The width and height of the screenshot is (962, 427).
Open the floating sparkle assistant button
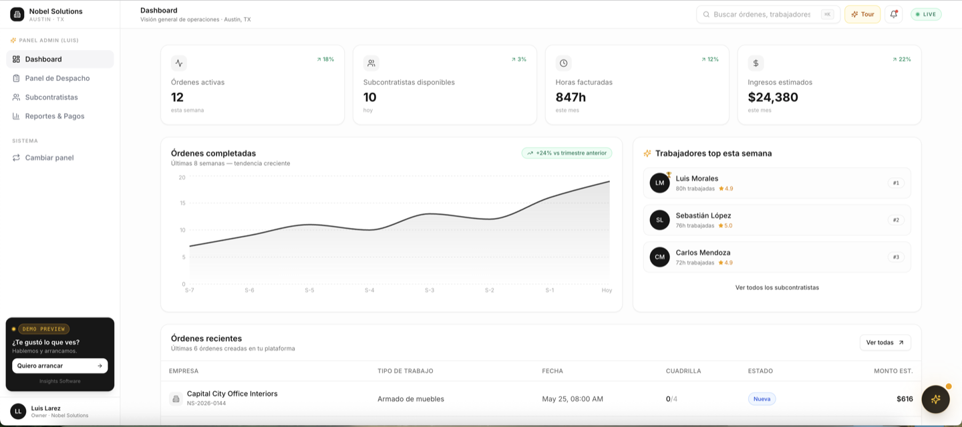[935, 399]
